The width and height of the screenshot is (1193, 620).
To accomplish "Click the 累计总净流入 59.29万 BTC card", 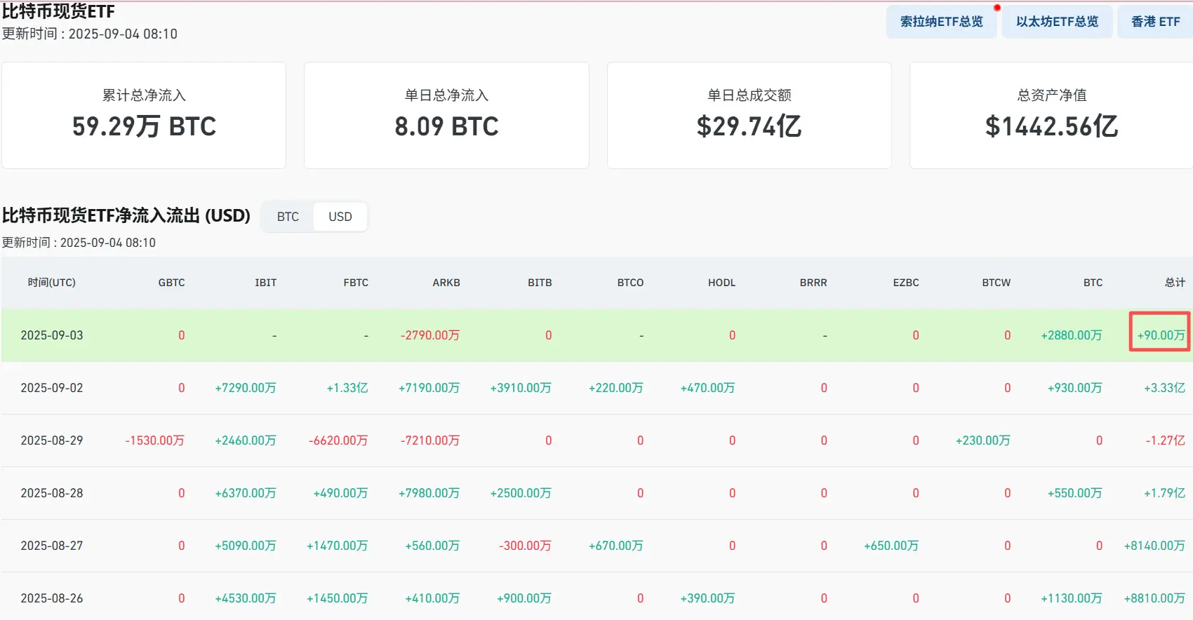I will pyautogui.click(x=144, y=115).
